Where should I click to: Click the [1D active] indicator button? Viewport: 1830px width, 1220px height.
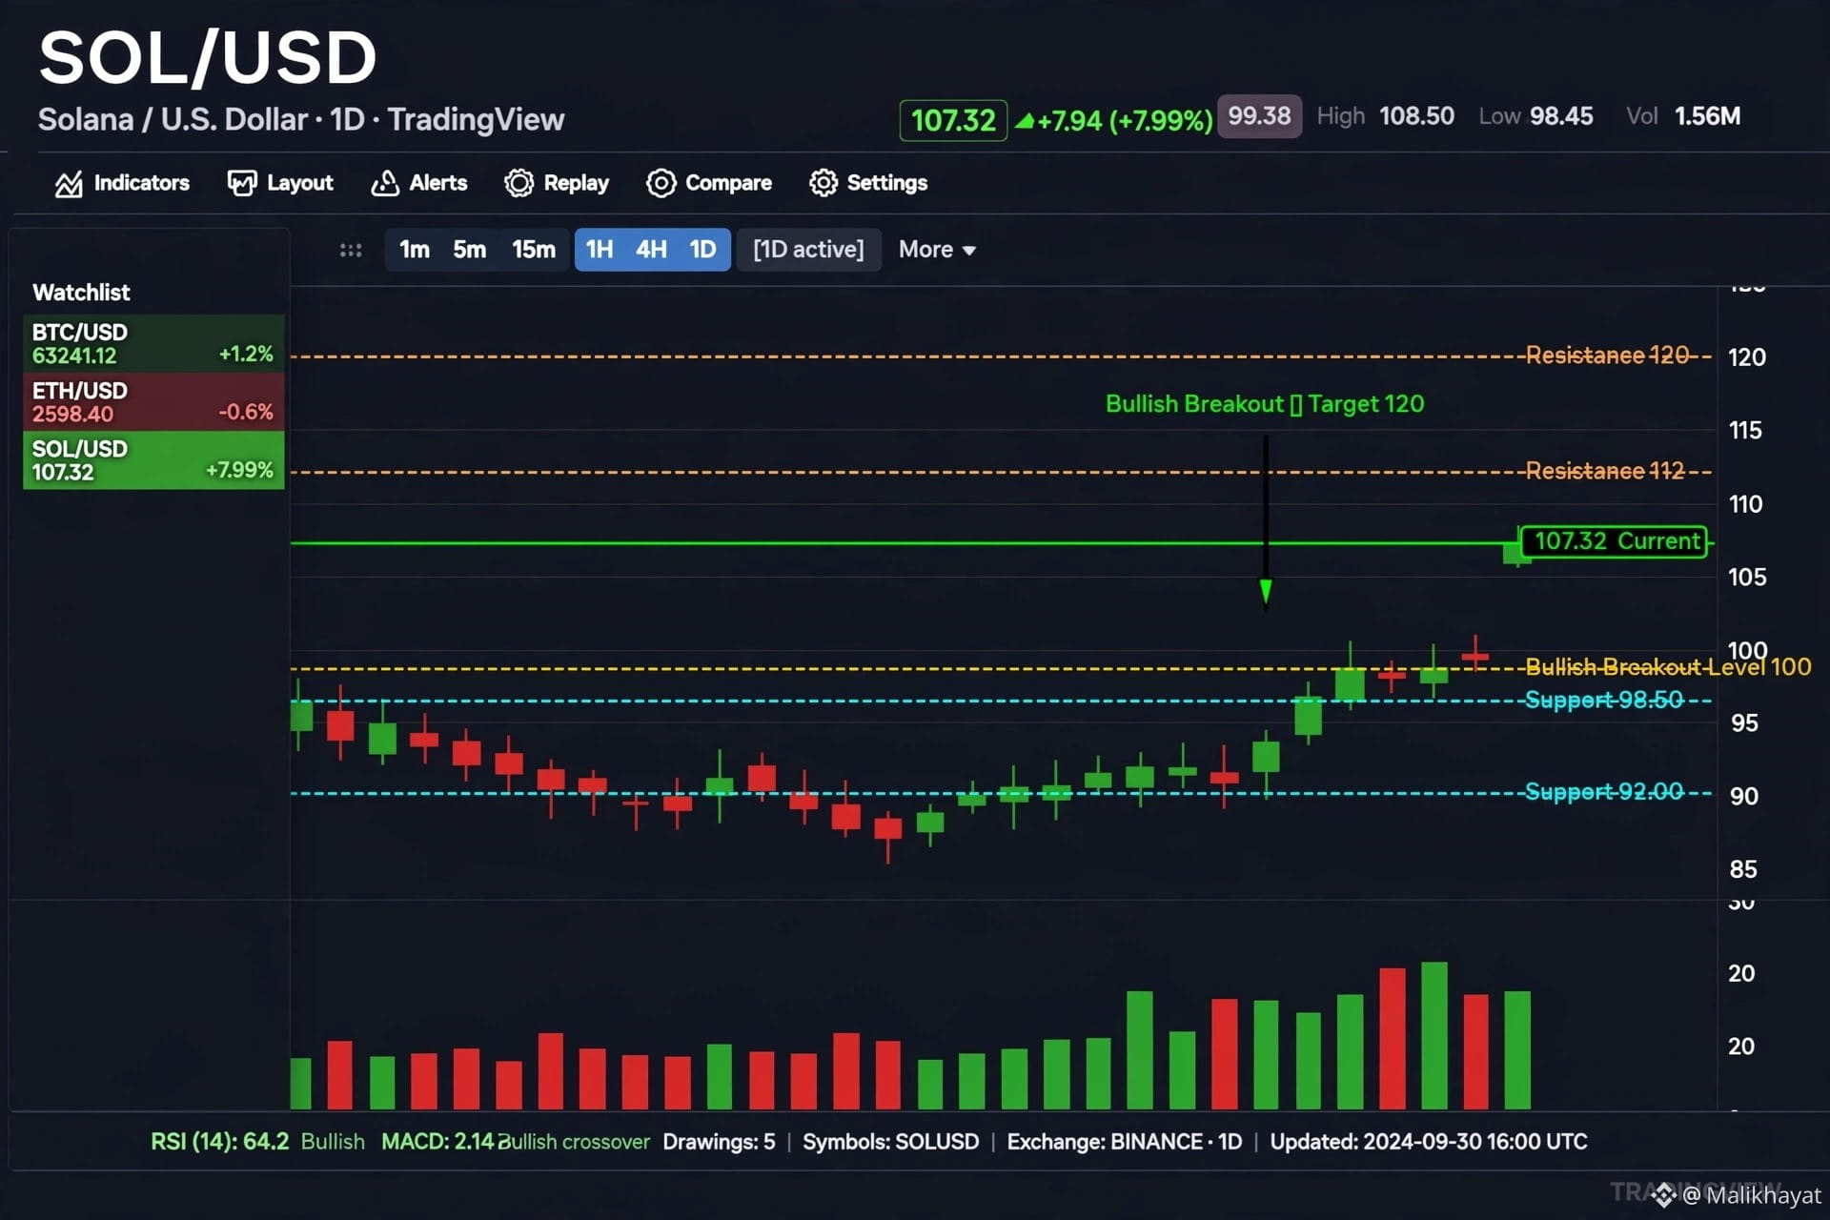tap(808, 250)
